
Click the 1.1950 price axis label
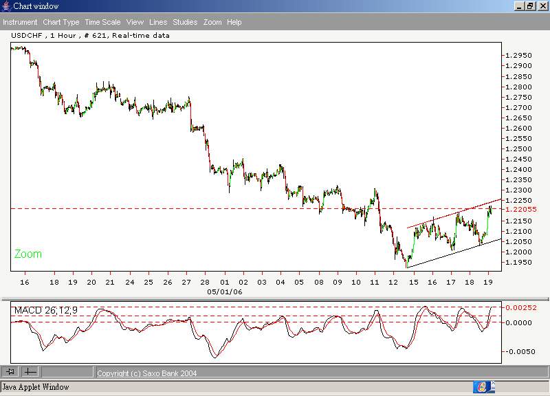(519, 263)
